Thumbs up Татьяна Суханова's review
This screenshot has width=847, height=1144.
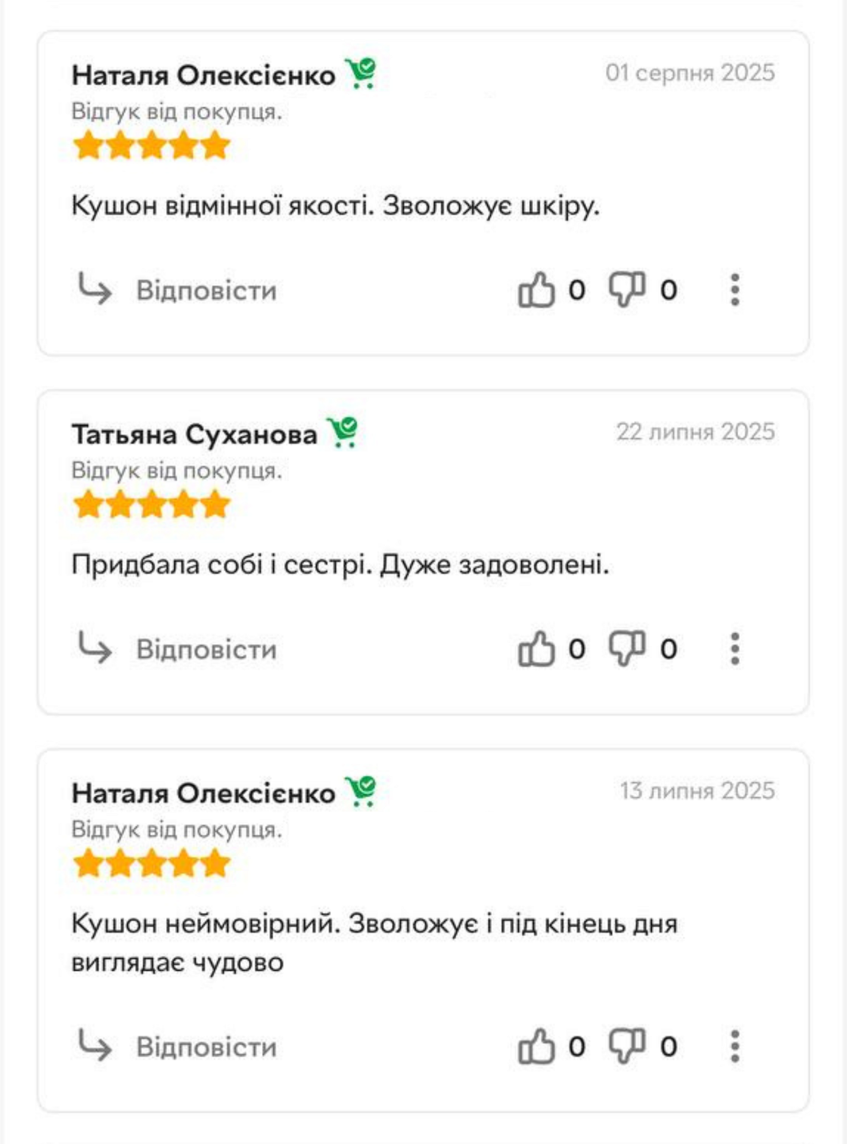536,649
